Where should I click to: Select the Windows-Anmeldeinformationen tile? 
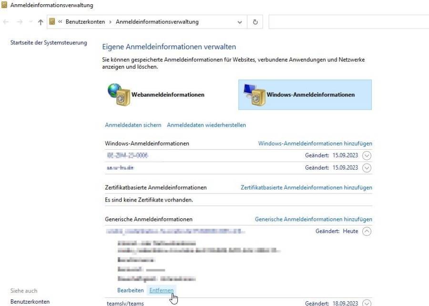(305, 95)
